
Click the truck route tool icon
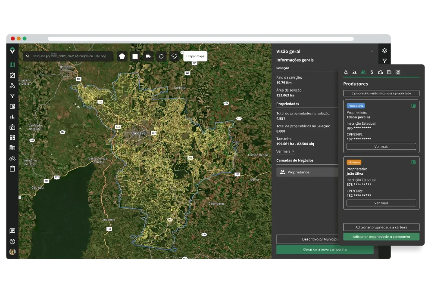148,56
